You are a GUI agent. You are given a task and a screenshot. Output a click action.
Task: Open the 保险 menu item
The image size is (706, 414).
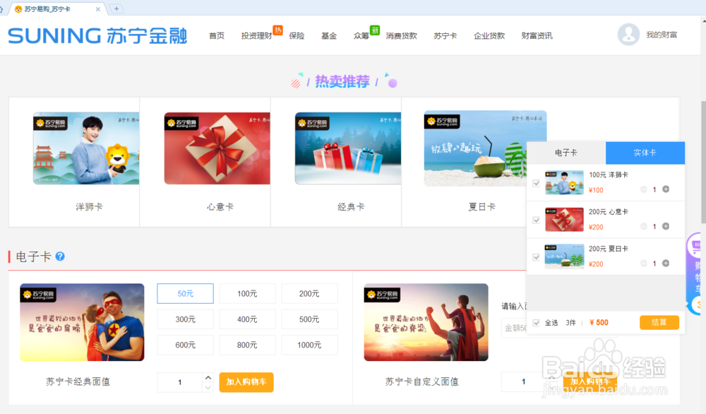[297, 35]
